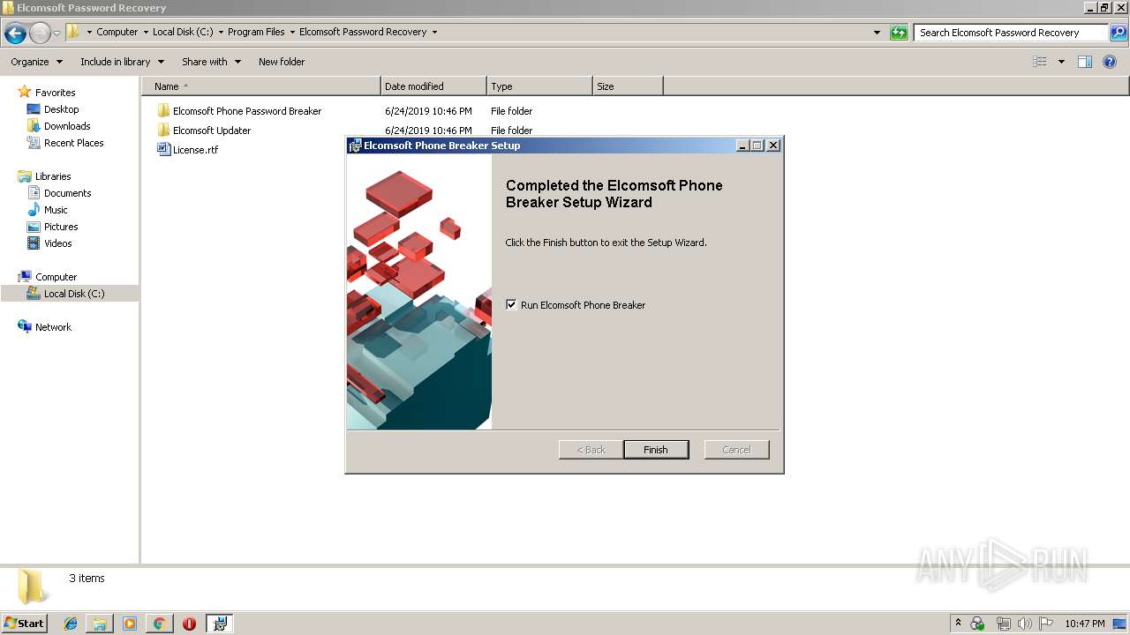Image resolution: width=1130 pixels, height=635 pixels.
Task: Select Local Disk (C:) in the breadcrumb
Action: 183,32
